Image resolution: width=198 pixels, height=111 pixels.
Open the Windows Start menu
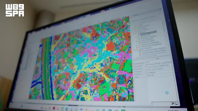(x=22, y=106)
